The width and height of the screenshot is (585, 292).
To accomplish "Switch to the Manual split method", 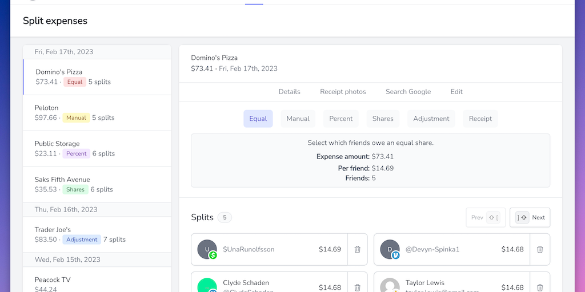I will [298, 119].
